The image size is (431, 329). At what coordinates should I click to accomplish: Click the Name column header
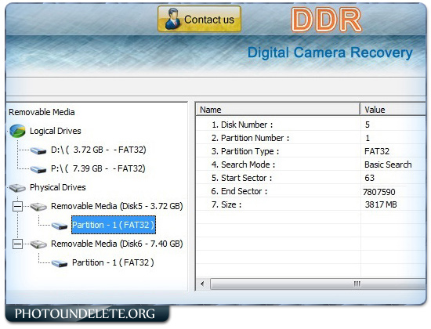tap(277, 110)
